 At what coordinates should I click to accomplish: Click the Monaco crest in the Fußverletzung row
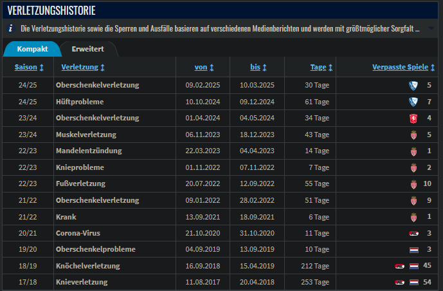(413, 184)
